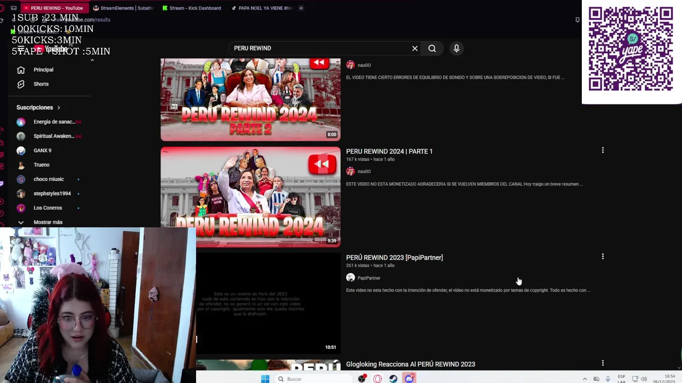Open nauGO avatar on PARTE 1 result
The width and height of the screenshot is (682, 383).
click(350, 171)
